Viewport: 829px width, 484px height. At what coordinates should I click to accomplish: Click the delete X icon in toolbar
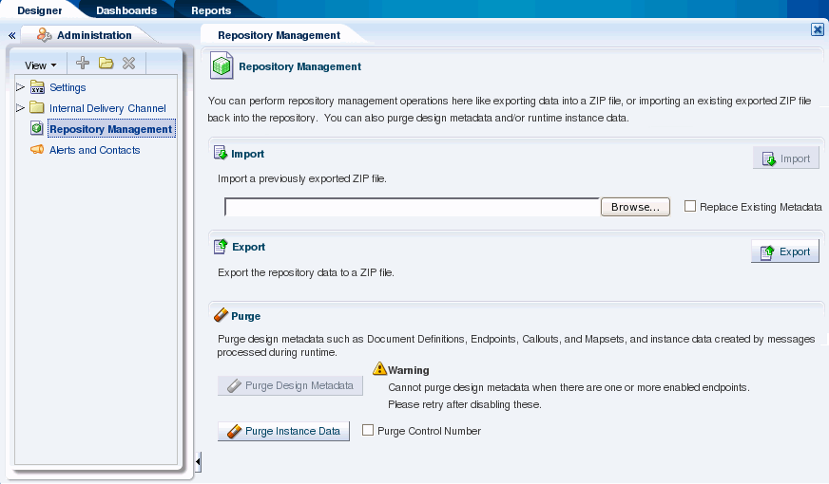tap(128, 64)
